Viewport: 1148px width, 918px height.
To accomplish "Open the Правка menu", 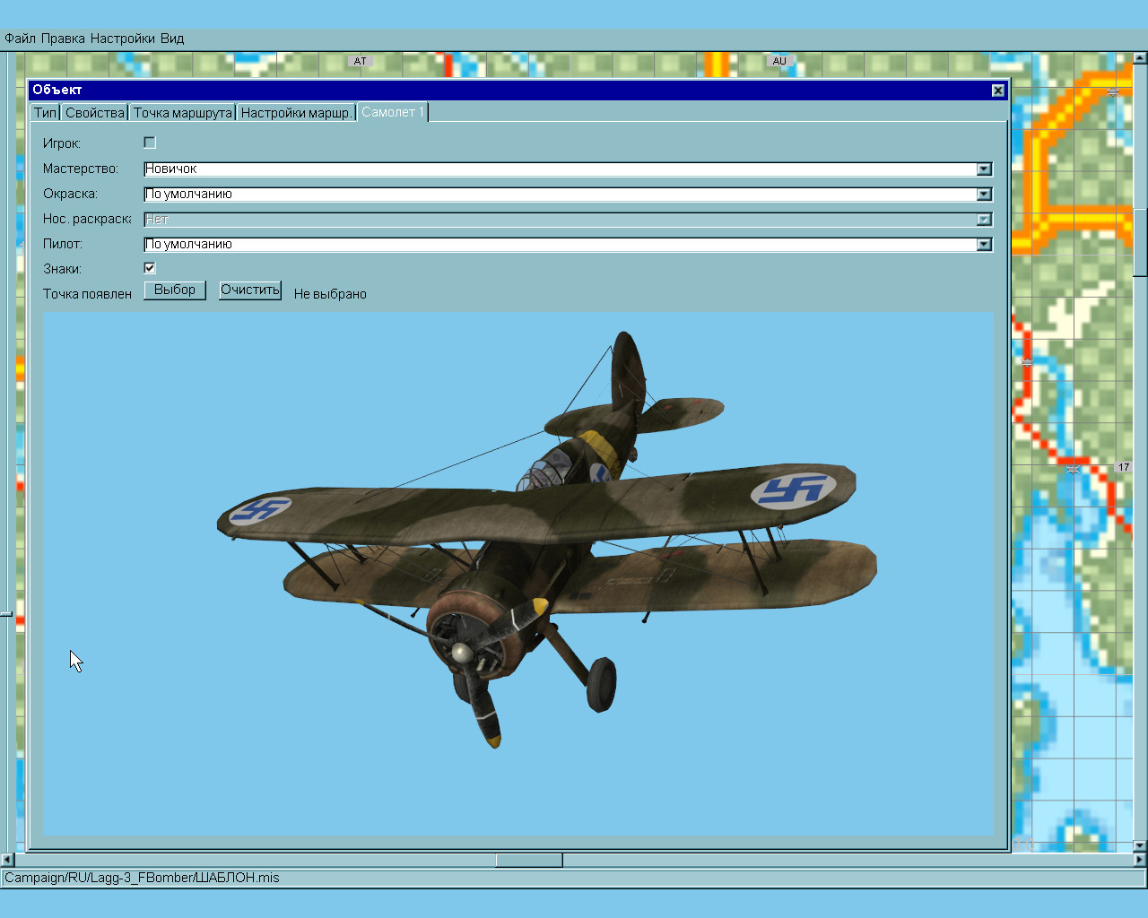I will (63, 39).
